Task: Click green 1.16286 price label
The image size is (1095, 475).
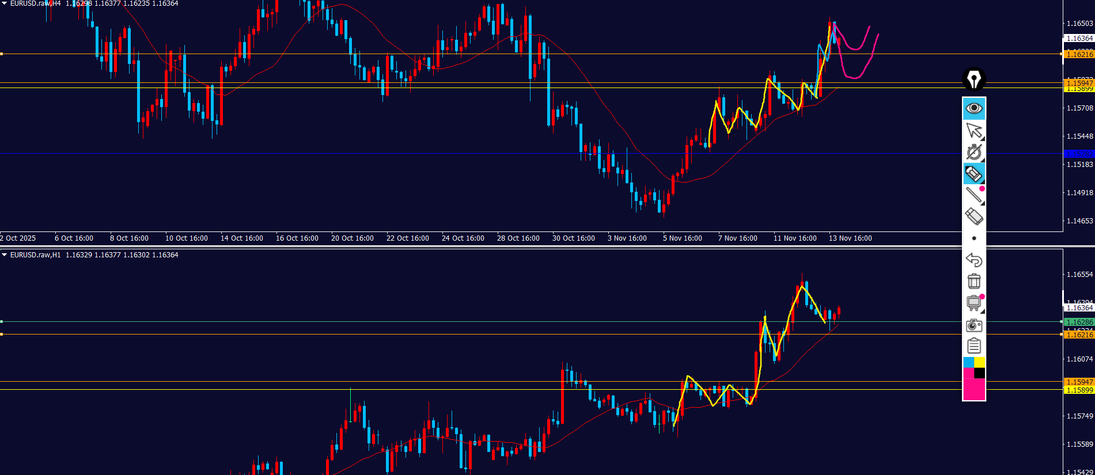Action: point(1079,322)
